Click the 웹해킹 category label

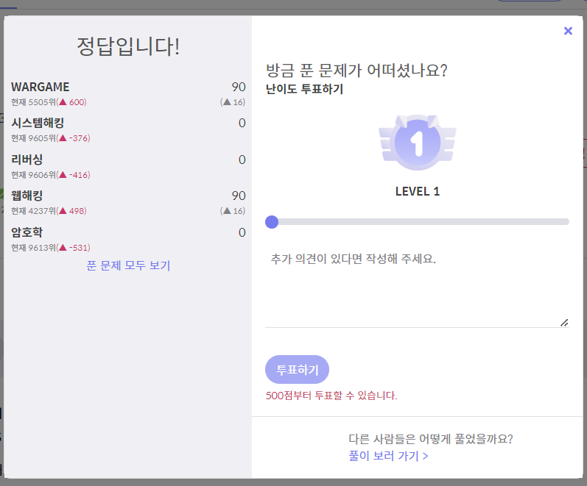(27, 196)
